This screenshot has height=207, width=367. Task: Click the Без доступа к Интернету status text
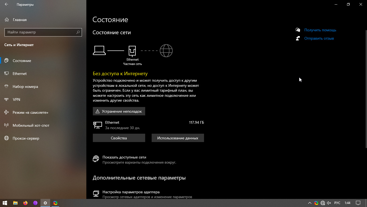(x=120, y=74)
